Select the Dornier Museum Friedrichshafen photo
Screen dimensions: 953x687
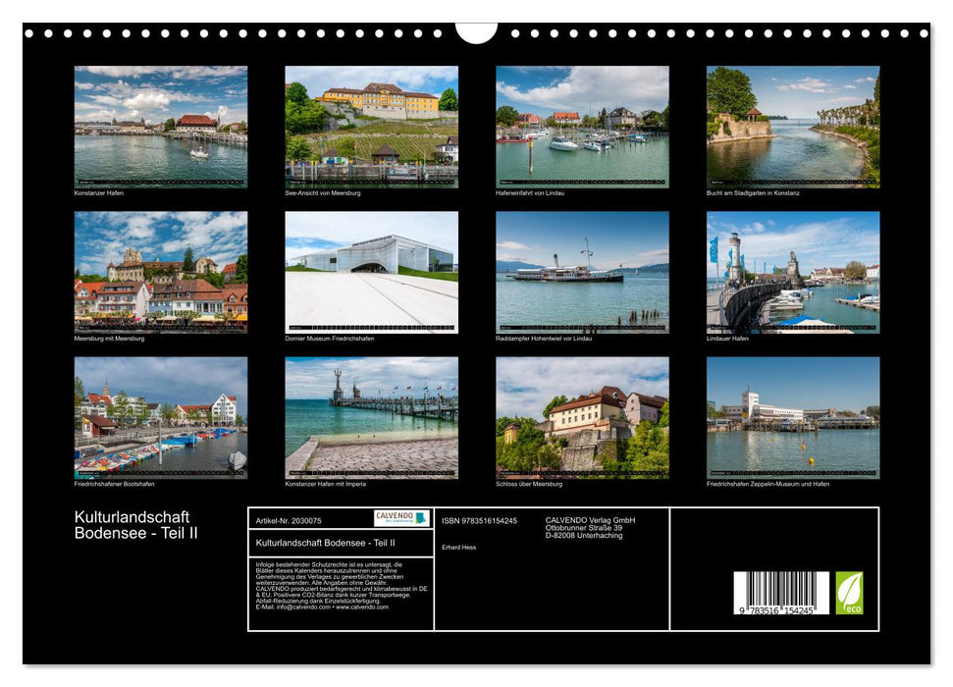tap(371, 271)
